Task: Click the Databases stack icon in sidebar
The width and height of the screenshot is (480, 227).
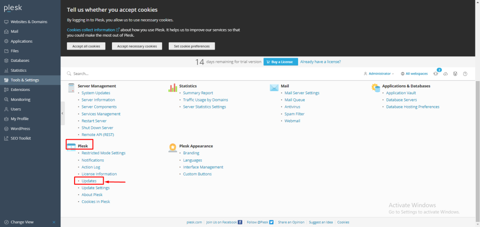Action: click(x=6, y=61)
